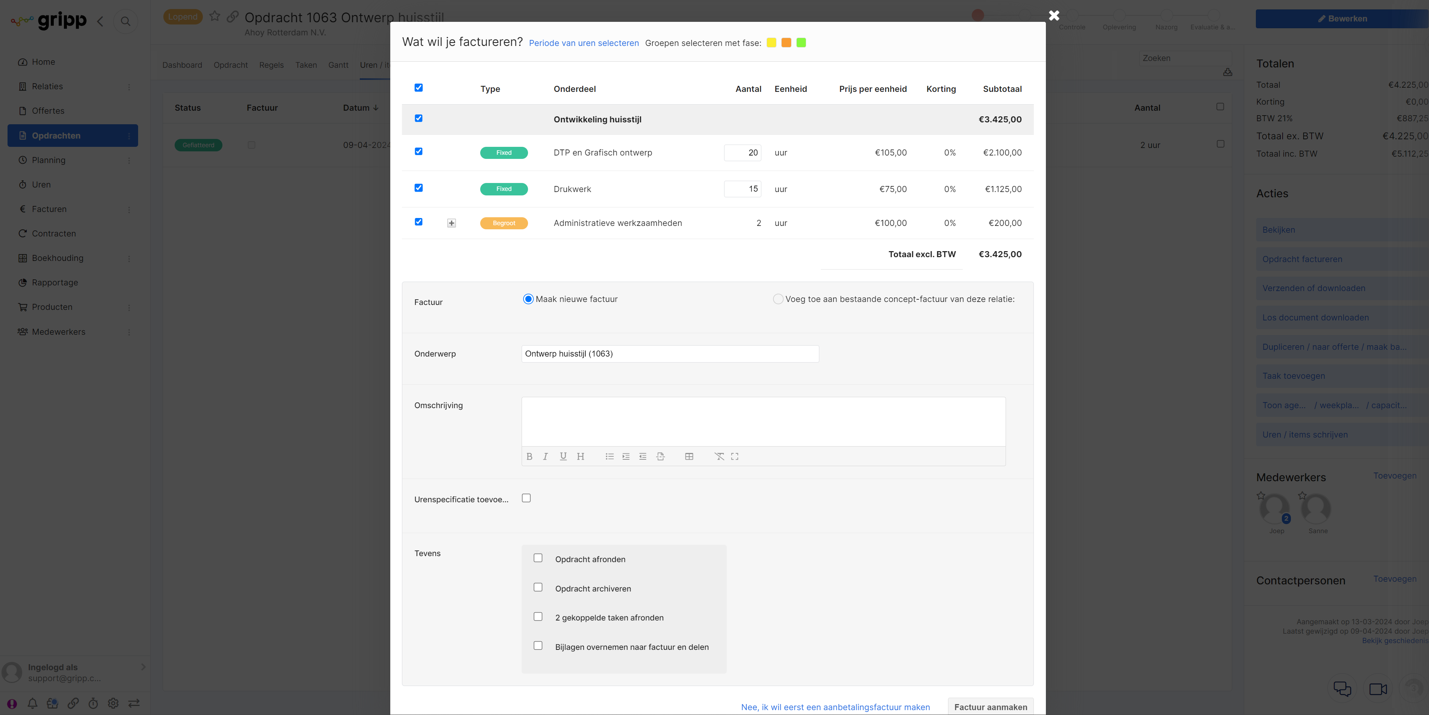Switch to the Gantt tab

pos(338,65)
